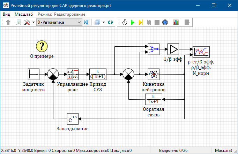Expand the arrow next to the windows icon
The height and width of the screenshot is (154, 238).
tap(104, 22)
